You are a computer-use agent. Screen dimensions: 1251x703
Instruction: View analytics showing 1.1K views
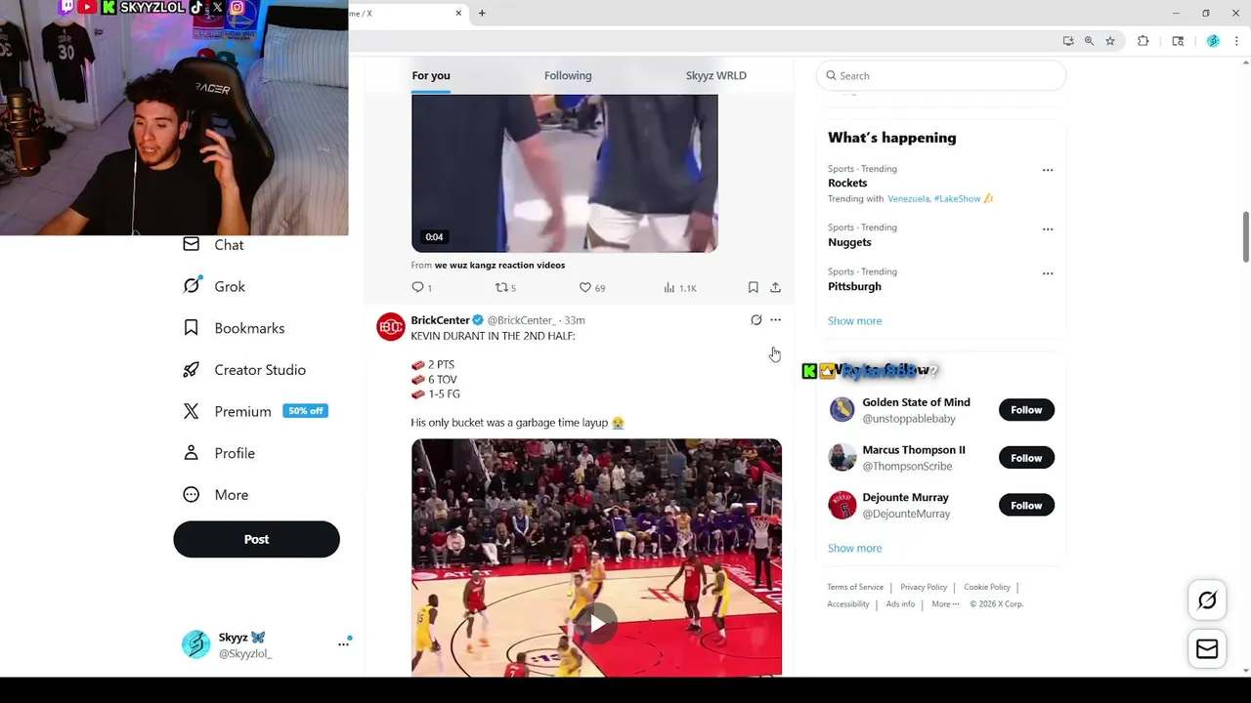coord(679,287)
